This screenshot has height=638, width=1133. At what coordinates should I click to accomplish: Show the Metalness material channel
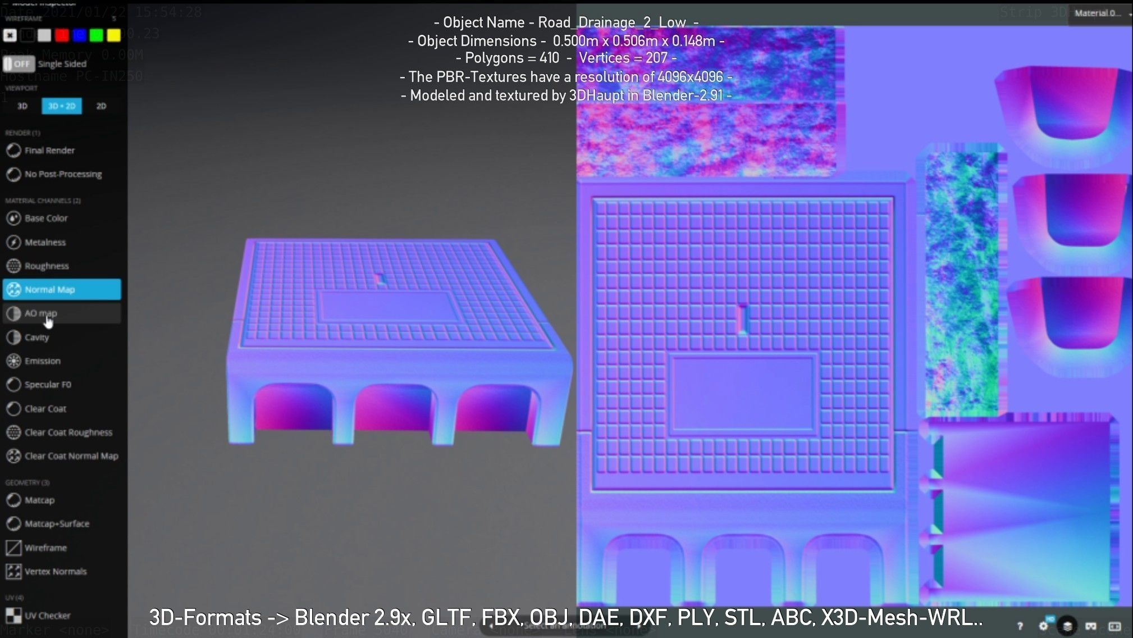[45, 243]
